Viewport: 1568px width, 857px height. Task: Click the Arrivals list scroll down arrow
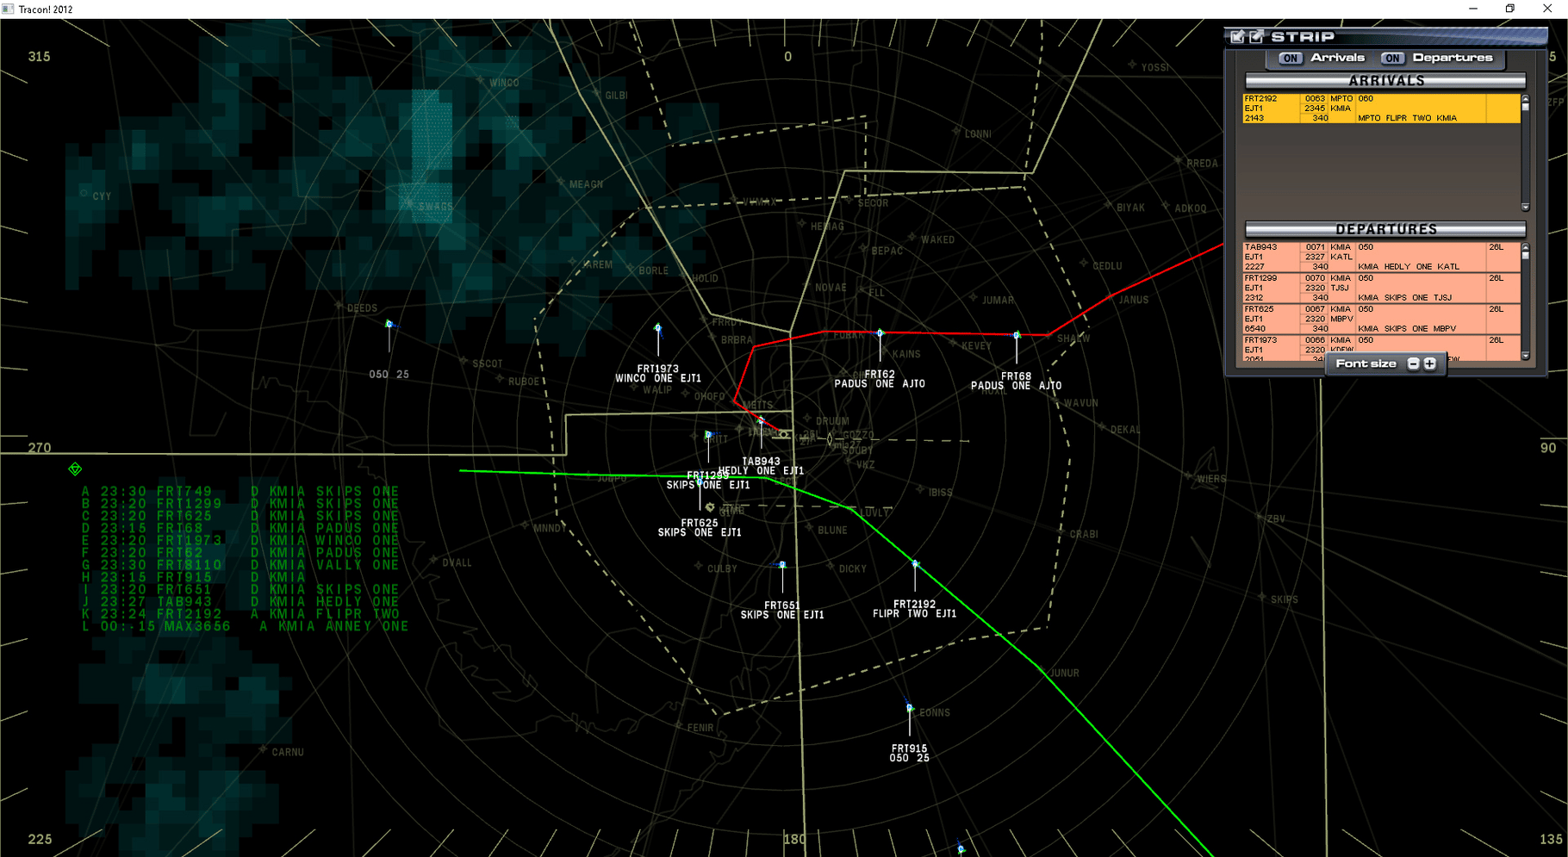(1526, 207)
